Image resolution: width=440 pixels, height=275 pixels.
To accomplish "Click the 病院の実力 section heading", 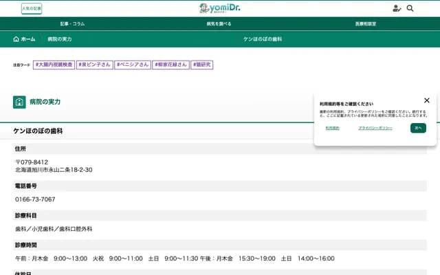I will pyautogui.click(x=45, y=102).
